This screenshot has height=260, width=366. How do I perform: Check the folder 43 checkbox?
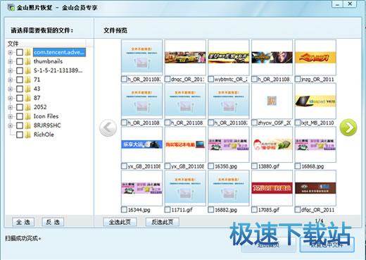click(20, 89)
